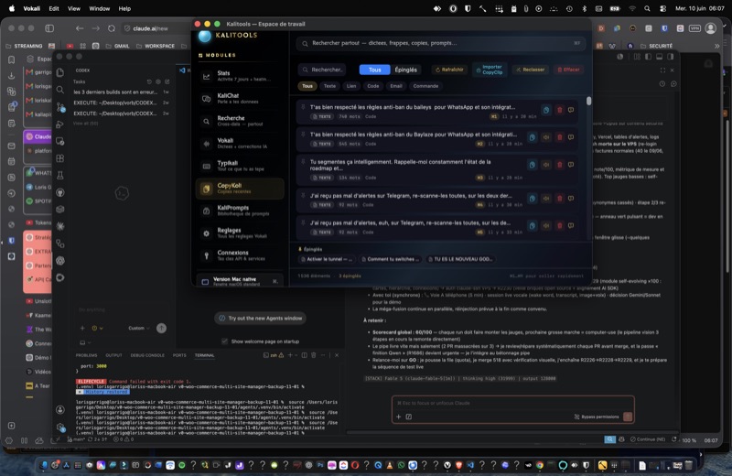Viewport: 732px width, 476px height.
Task: Open the Stats module in Kalitools
Action: pyautogui.click(x=240, y=76)
